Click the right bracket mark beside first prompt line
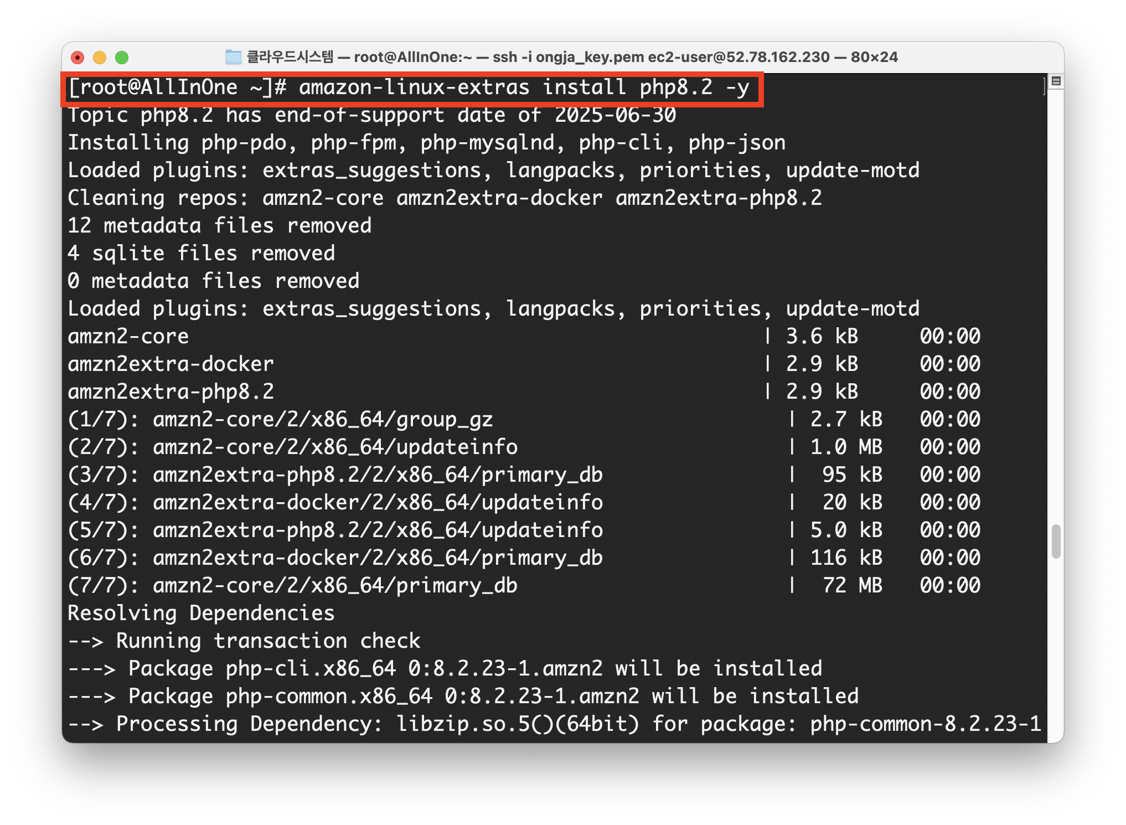 pos(1044,86)
